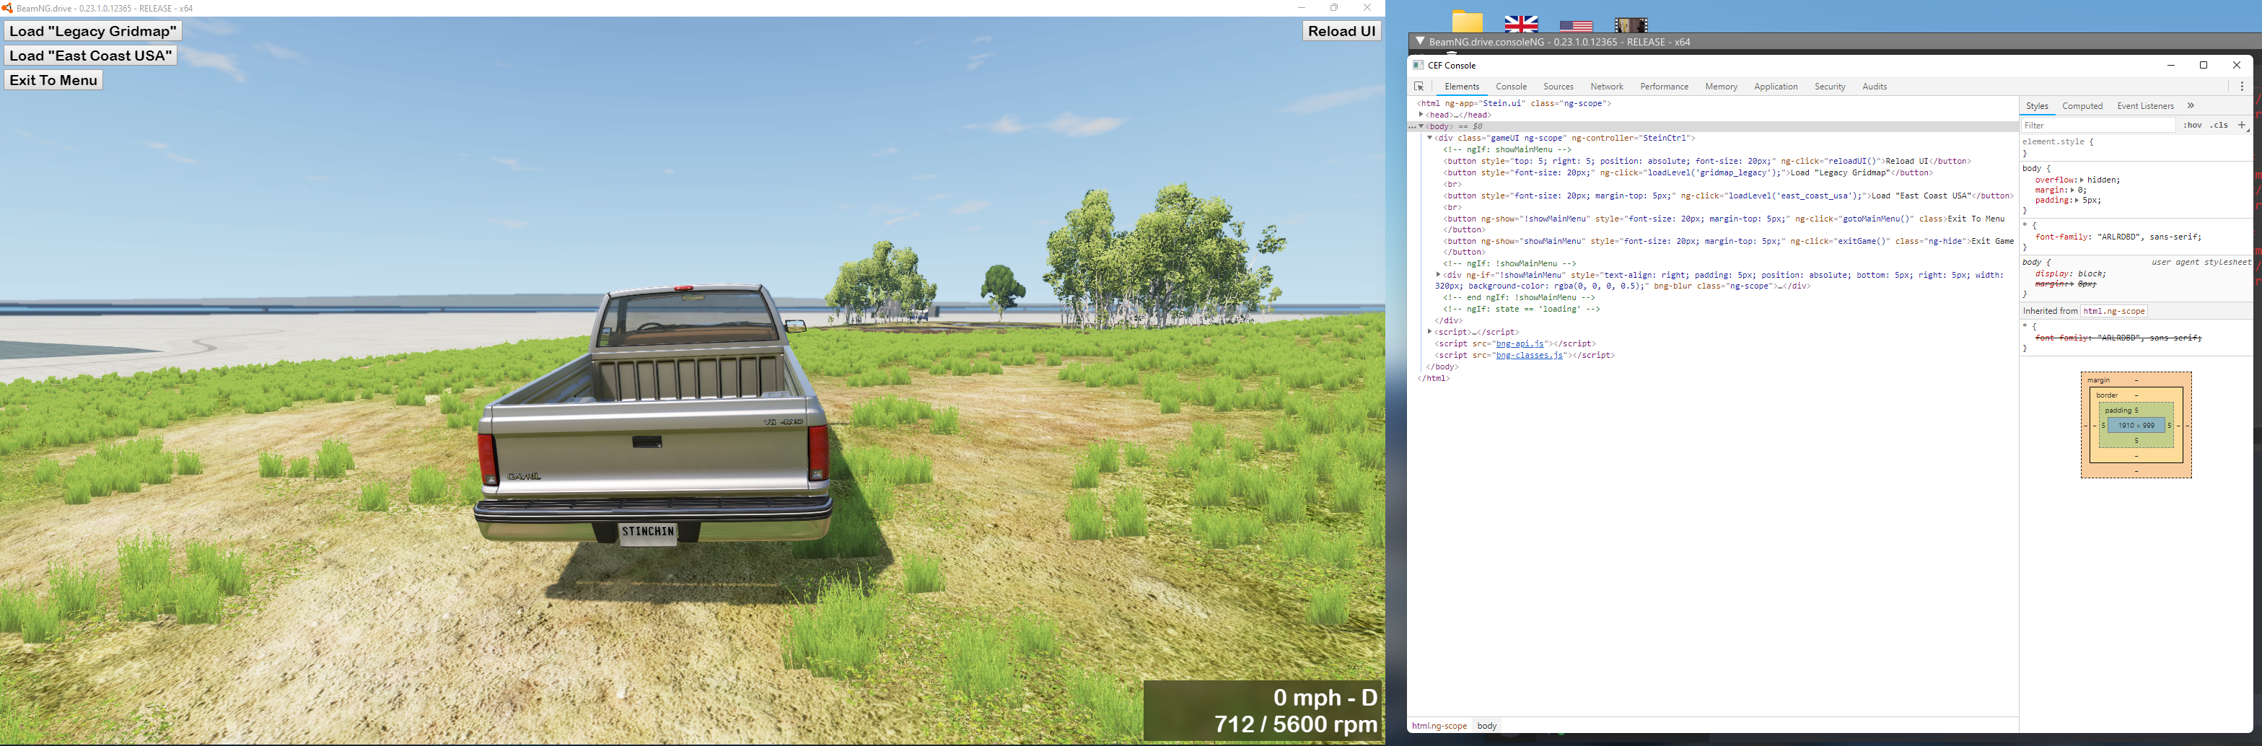Open the film strip video desktop icon
The height and width of the screenshot is (746, 2262).
click(1631, 25)
